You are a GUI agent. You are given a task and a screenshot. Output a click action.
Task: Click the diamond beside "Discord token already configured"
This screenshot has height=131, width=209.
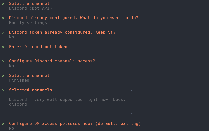tap(3, 32)
